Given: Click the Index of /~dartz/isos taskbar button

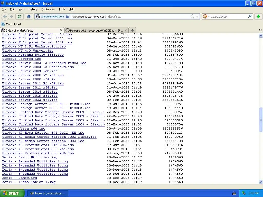Looking at the screenshot, I should point(48,193).
